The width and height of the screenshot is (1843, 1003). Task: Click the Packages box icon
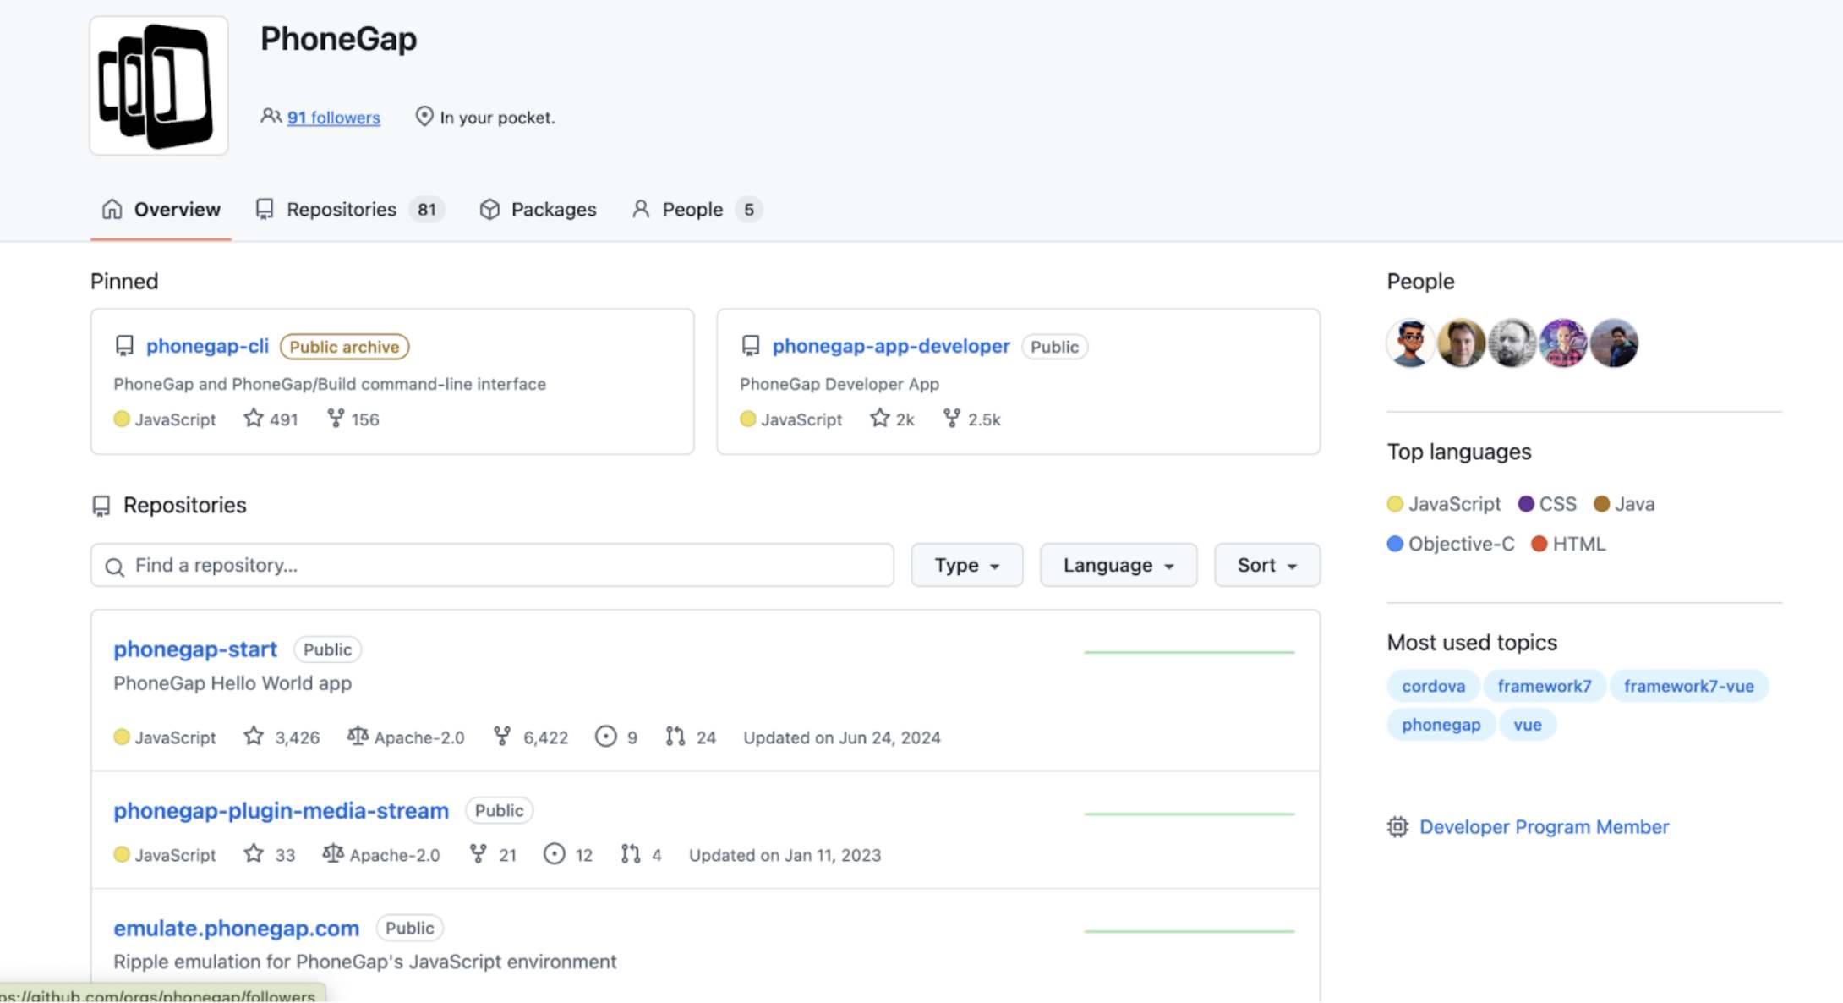click(x=490, y=209)
